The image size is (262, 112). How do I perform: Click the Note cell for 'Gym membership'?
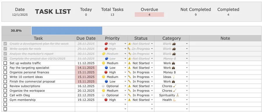(225, 100)
